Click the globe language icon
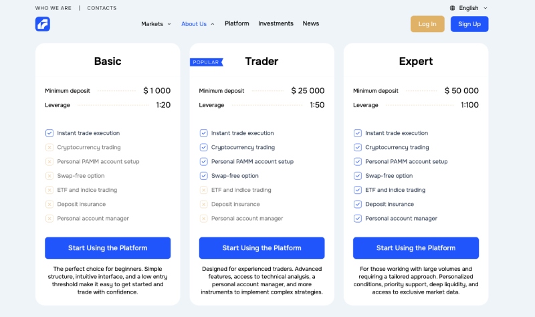This screenshot has height=317, width=535. (453, 8)
